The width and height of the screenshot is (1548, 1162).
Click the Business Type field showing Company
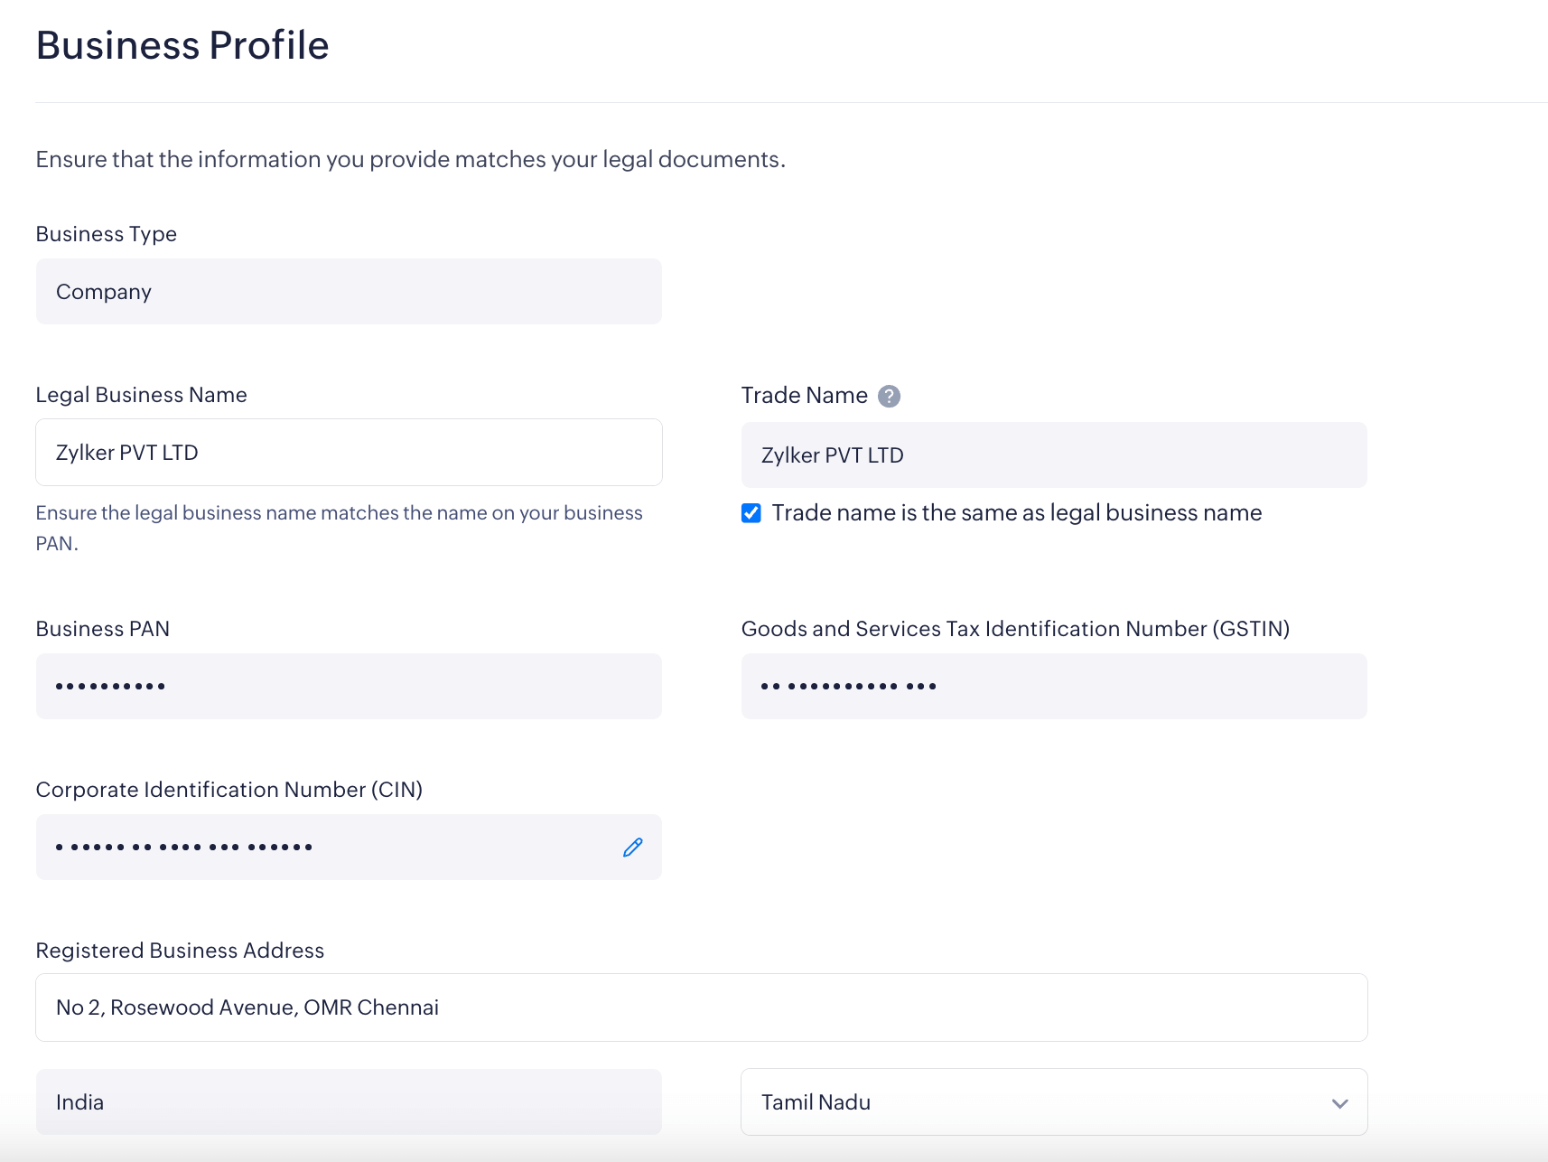pos(349,292)
